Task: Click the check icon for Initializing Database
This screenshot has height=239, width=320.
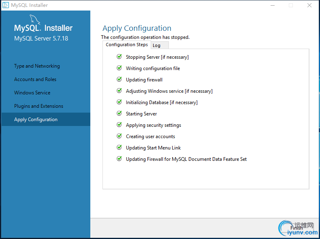Action: pos(119,102)
